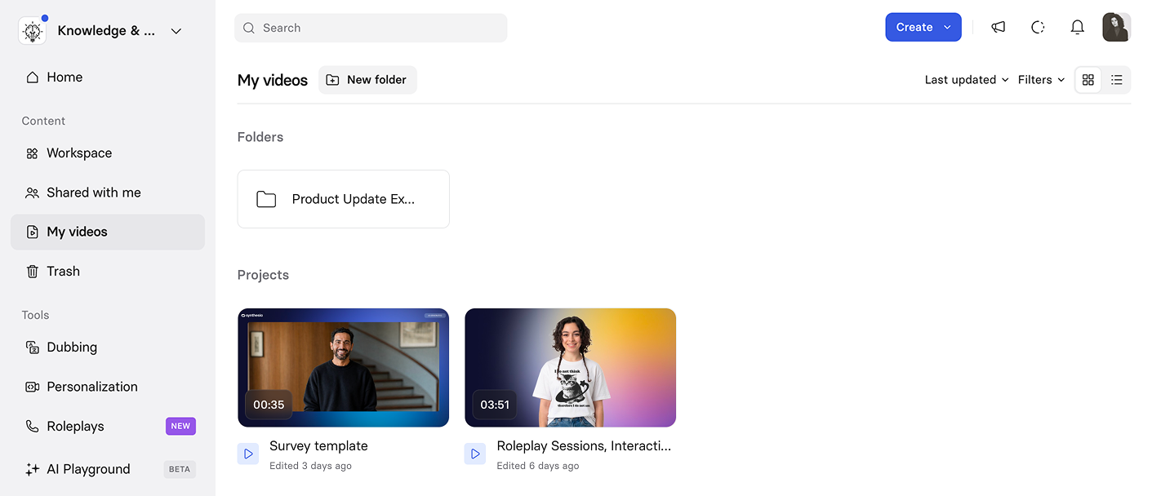Click the NEW badge next to Roleplays

(180, 426)
